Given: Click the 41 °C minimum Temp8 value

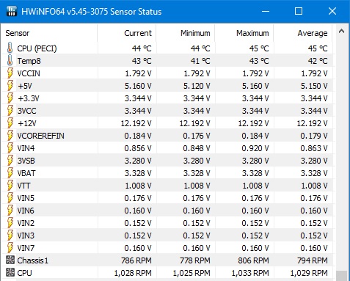Looking at the screenshot, I should (x=200, y=61).
